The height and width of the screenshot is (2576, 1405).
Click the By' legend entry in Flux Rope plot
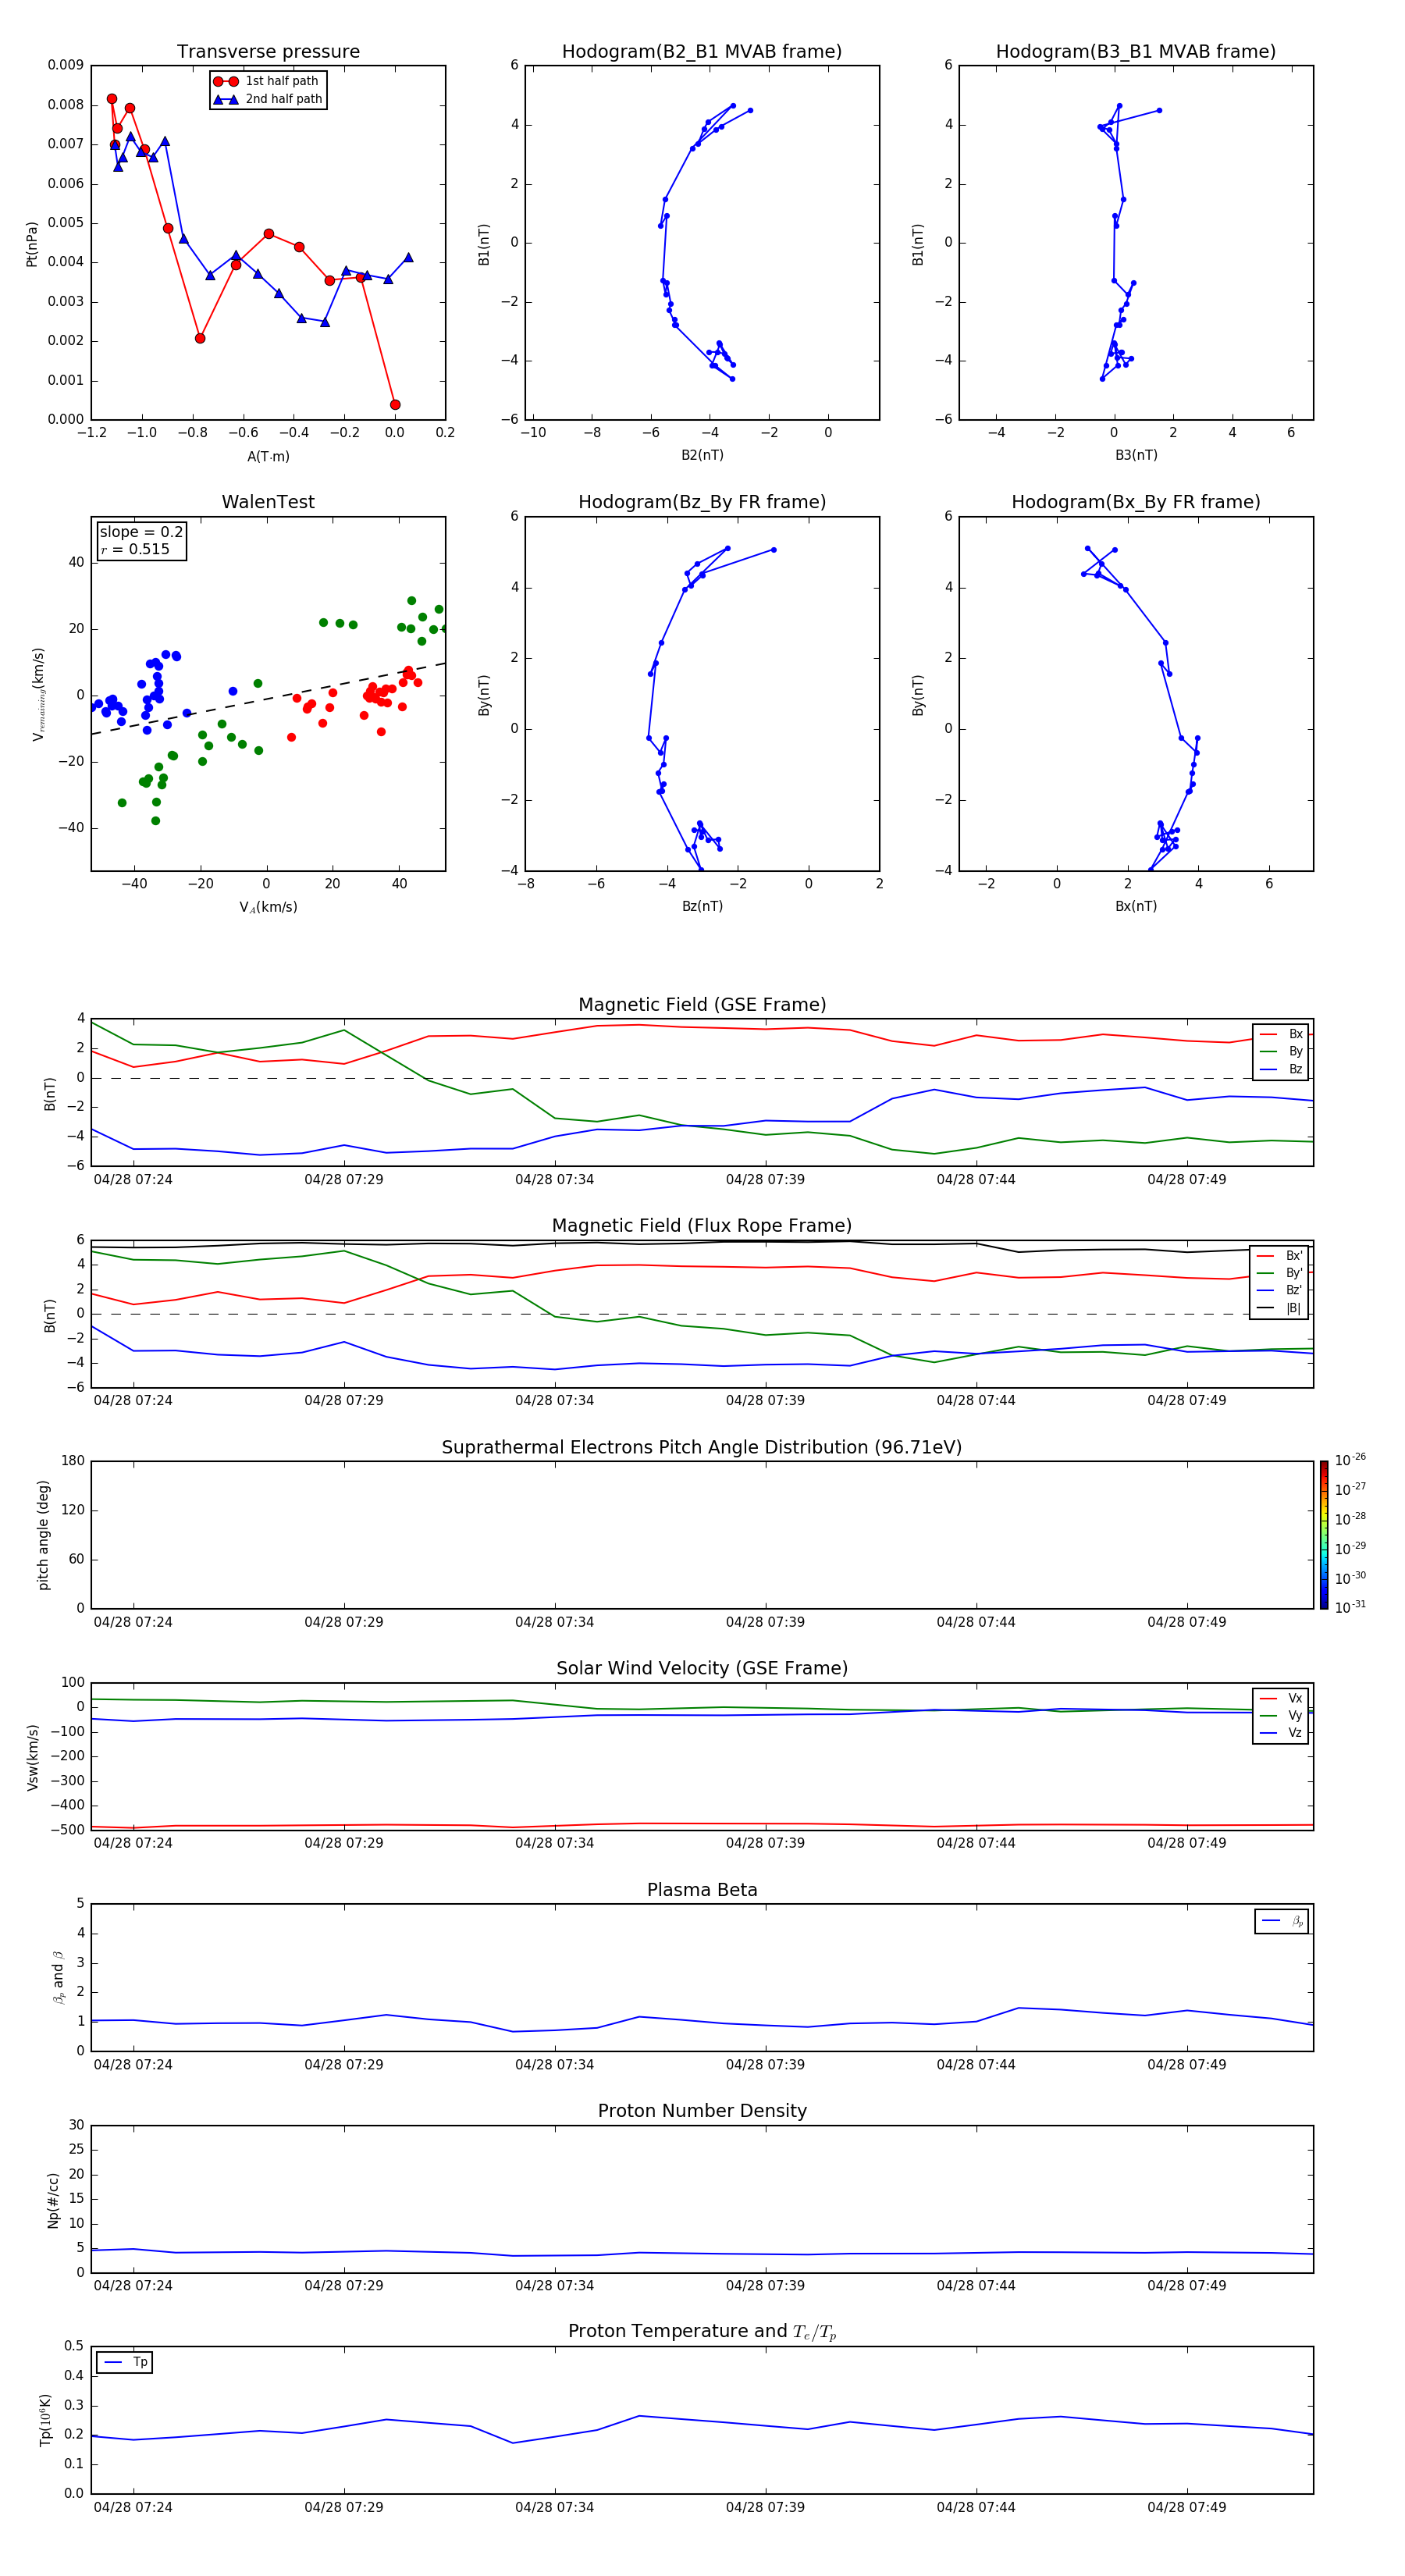(x=1280, y=1273)
